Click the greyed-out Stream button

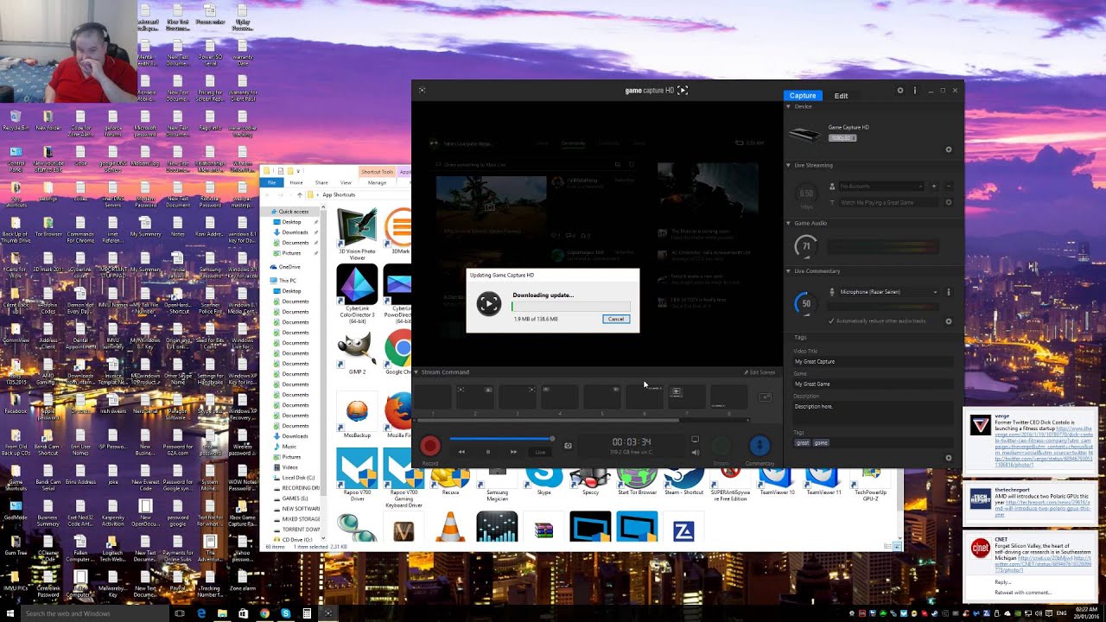(721, 446)
